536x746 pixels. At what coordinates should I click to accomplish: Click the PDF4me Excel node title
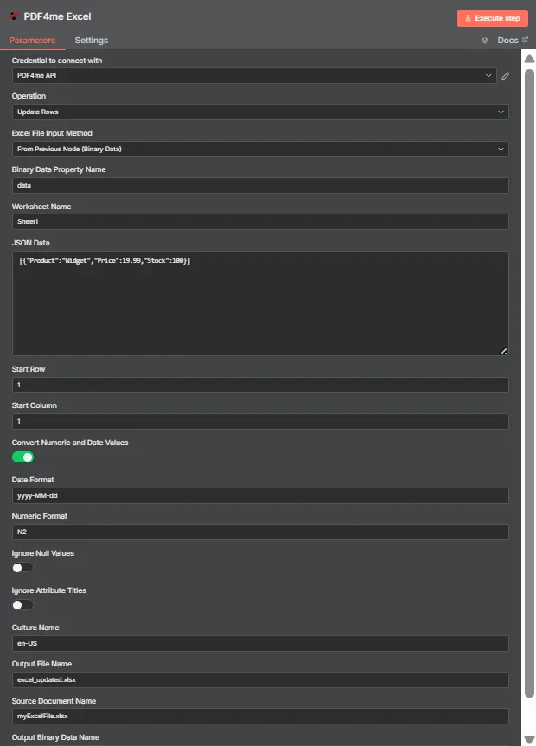click(57, 16)
